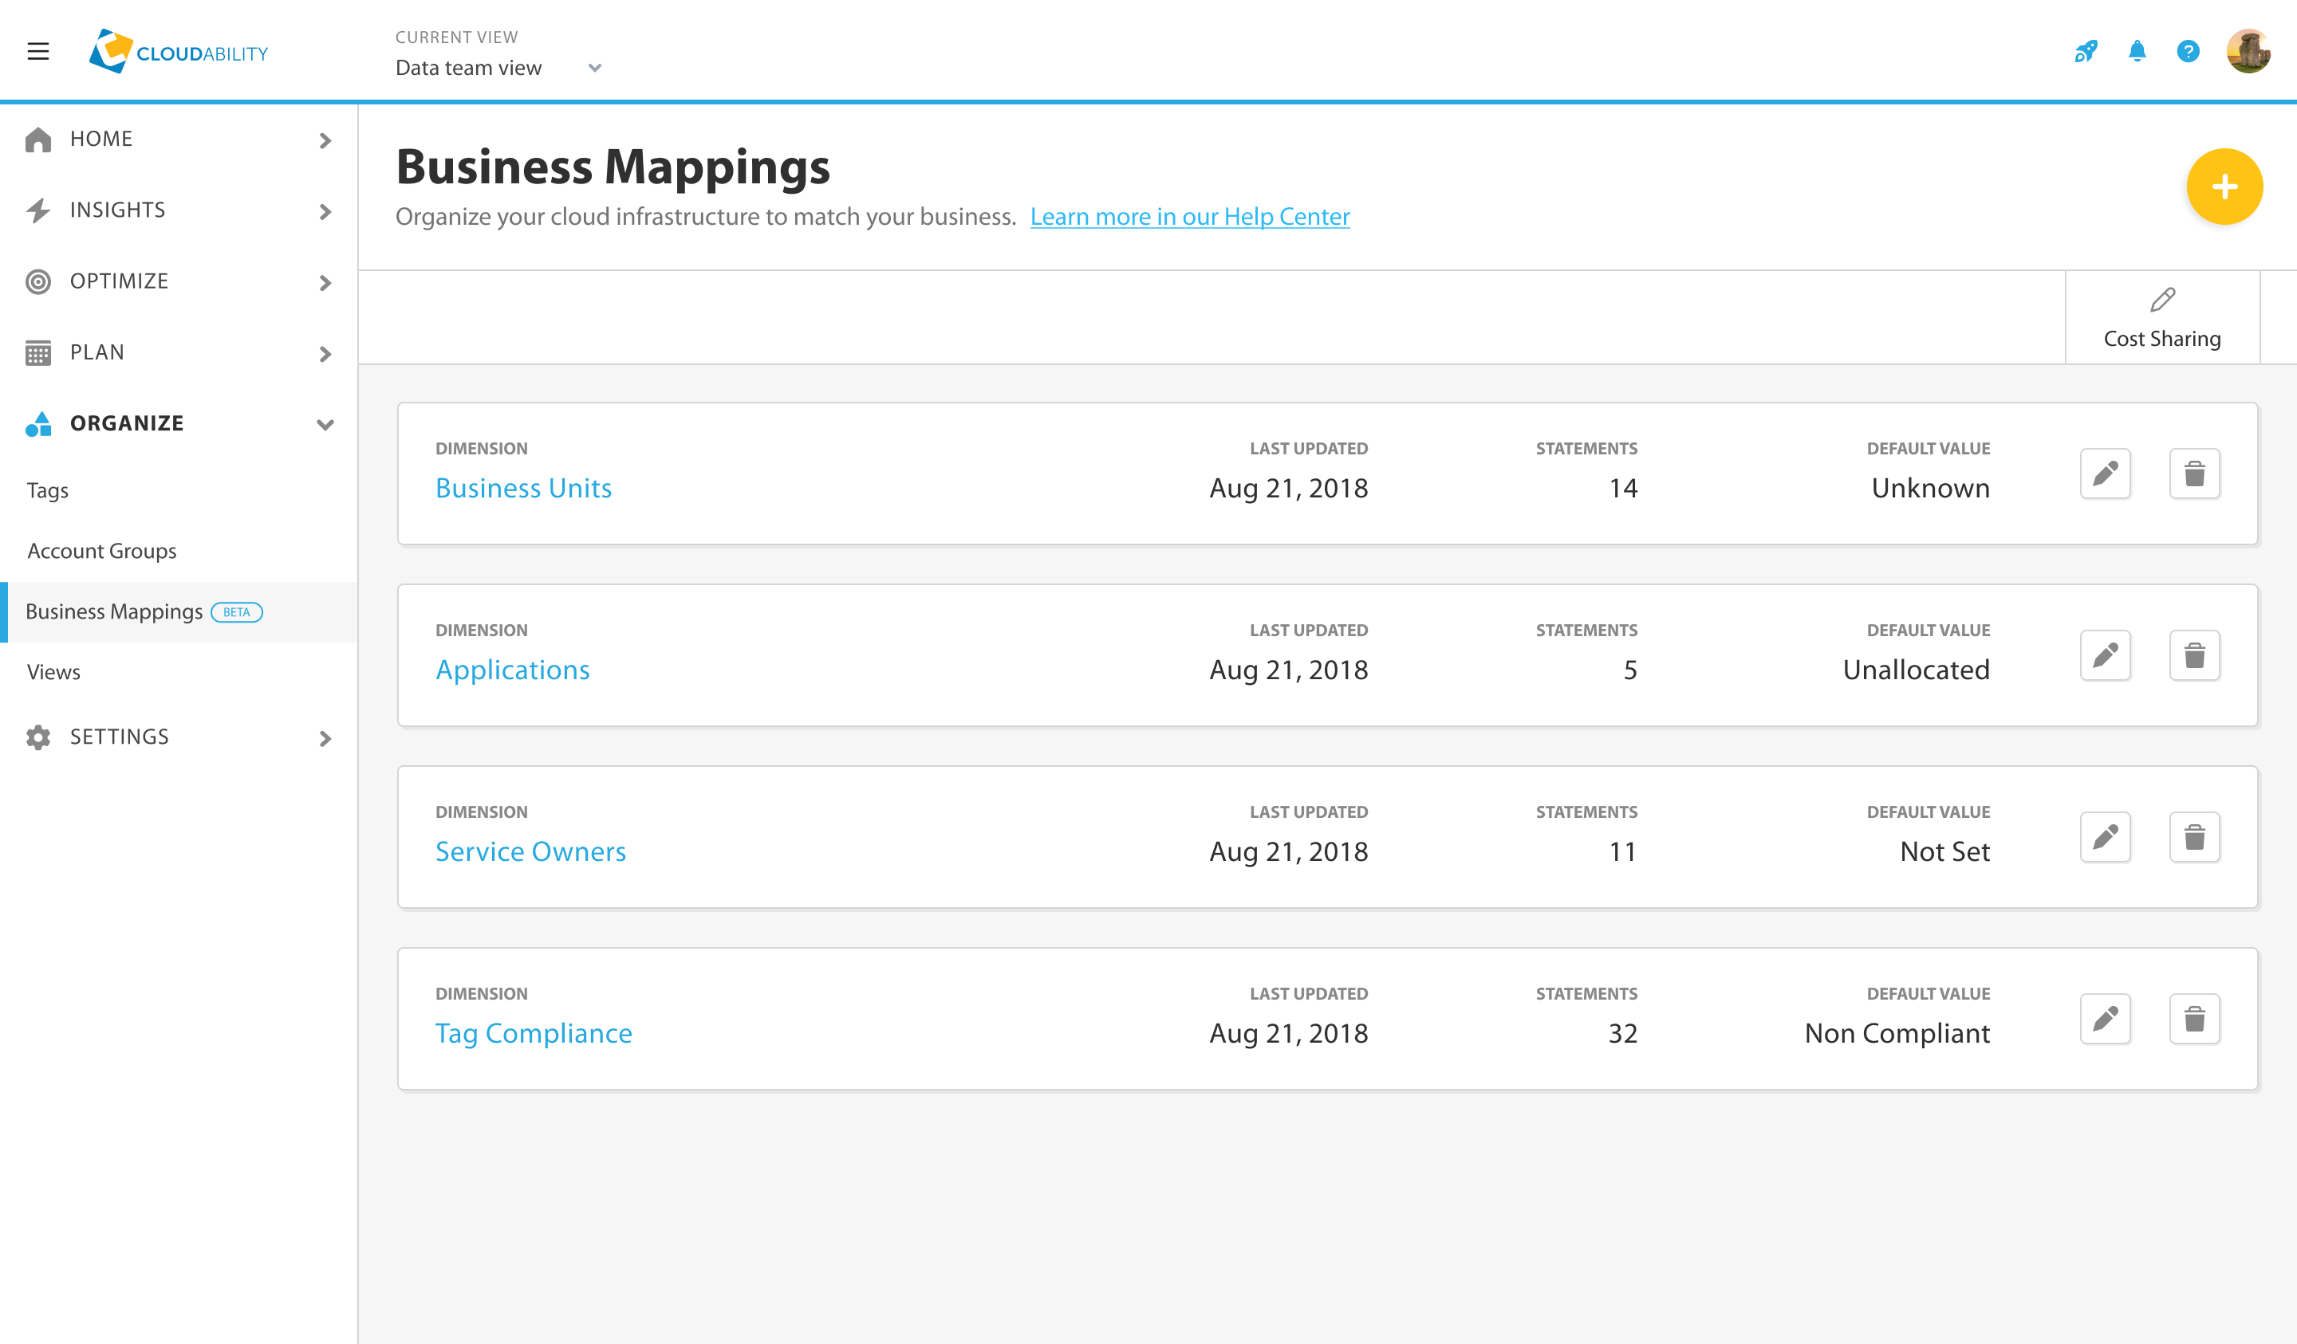
Task: Go to Account Groups
Action: point(102,552)
